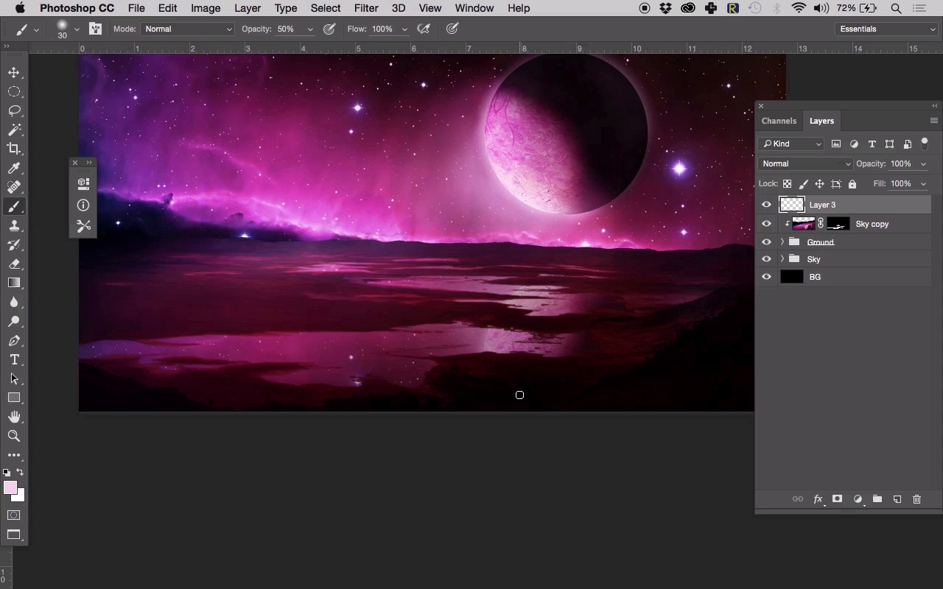Image resolution: width=943 pixels, height=589 pixels.
Task: Enable airbrush-style build-up
Action: coord(424,29)
